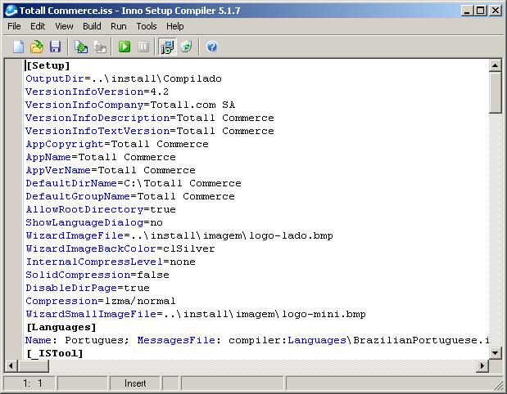Click the horizontal scrollbar right arrow
The height and width of the screenshot is (394, 507).
click(x=482, y=365)
